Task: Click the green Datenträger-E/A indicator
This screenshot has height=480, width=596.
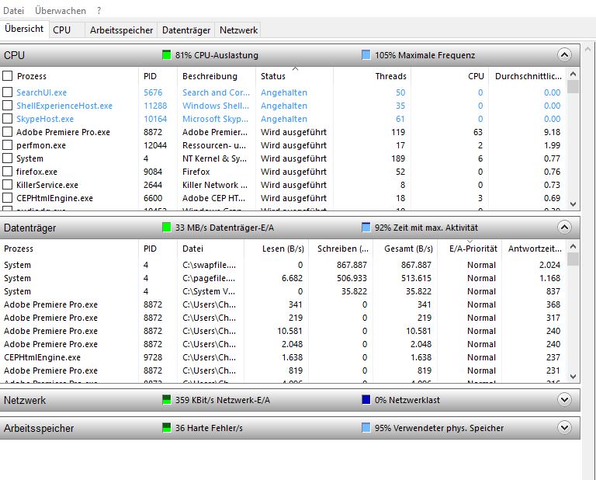Action: click(167, 228)
